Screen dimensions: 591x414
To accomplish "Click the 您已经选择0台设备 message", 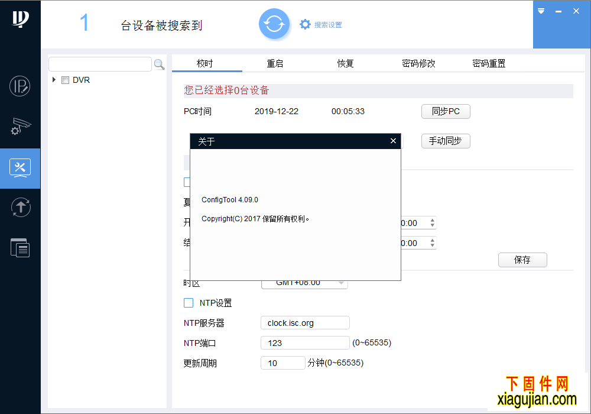I will pyautogui.click(x=226, y=90).
